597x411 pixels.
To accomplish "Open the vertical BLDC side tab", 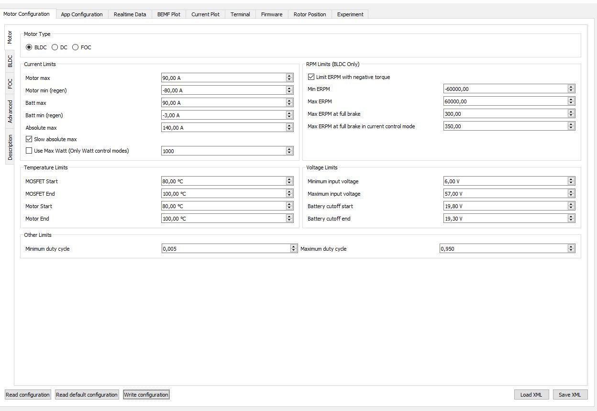I will (10, 61).
